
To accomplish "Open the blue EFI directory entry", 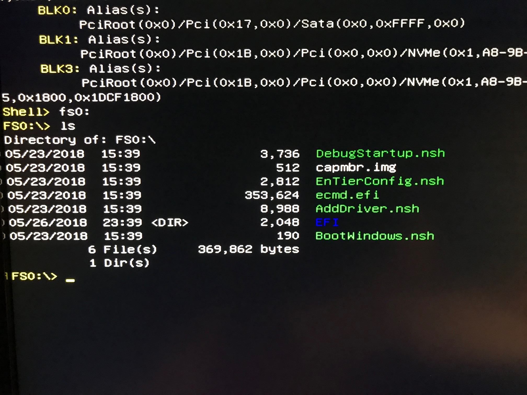I will tap(327, 223).
